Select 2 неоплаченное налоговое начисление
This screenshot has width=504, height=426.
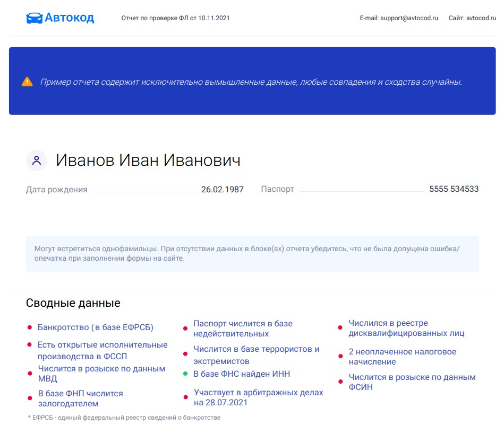click(402, 357)
